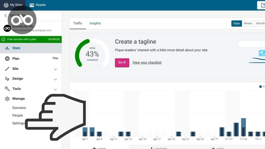265x149 pixels.
Task: Click the Stats bar chart icon
Action: pos(7,48)
